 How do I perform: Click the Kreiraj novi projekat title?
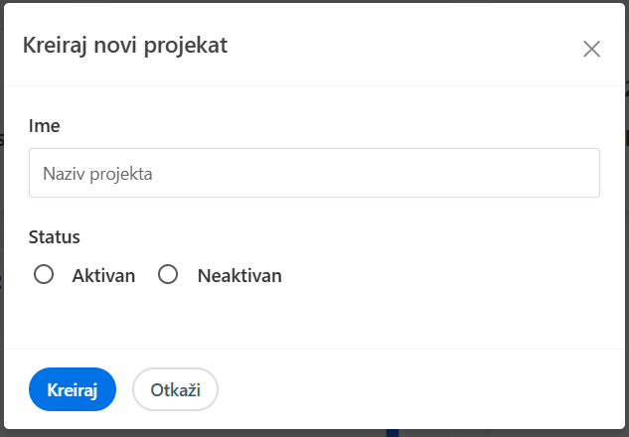click(x=125, y=45)
